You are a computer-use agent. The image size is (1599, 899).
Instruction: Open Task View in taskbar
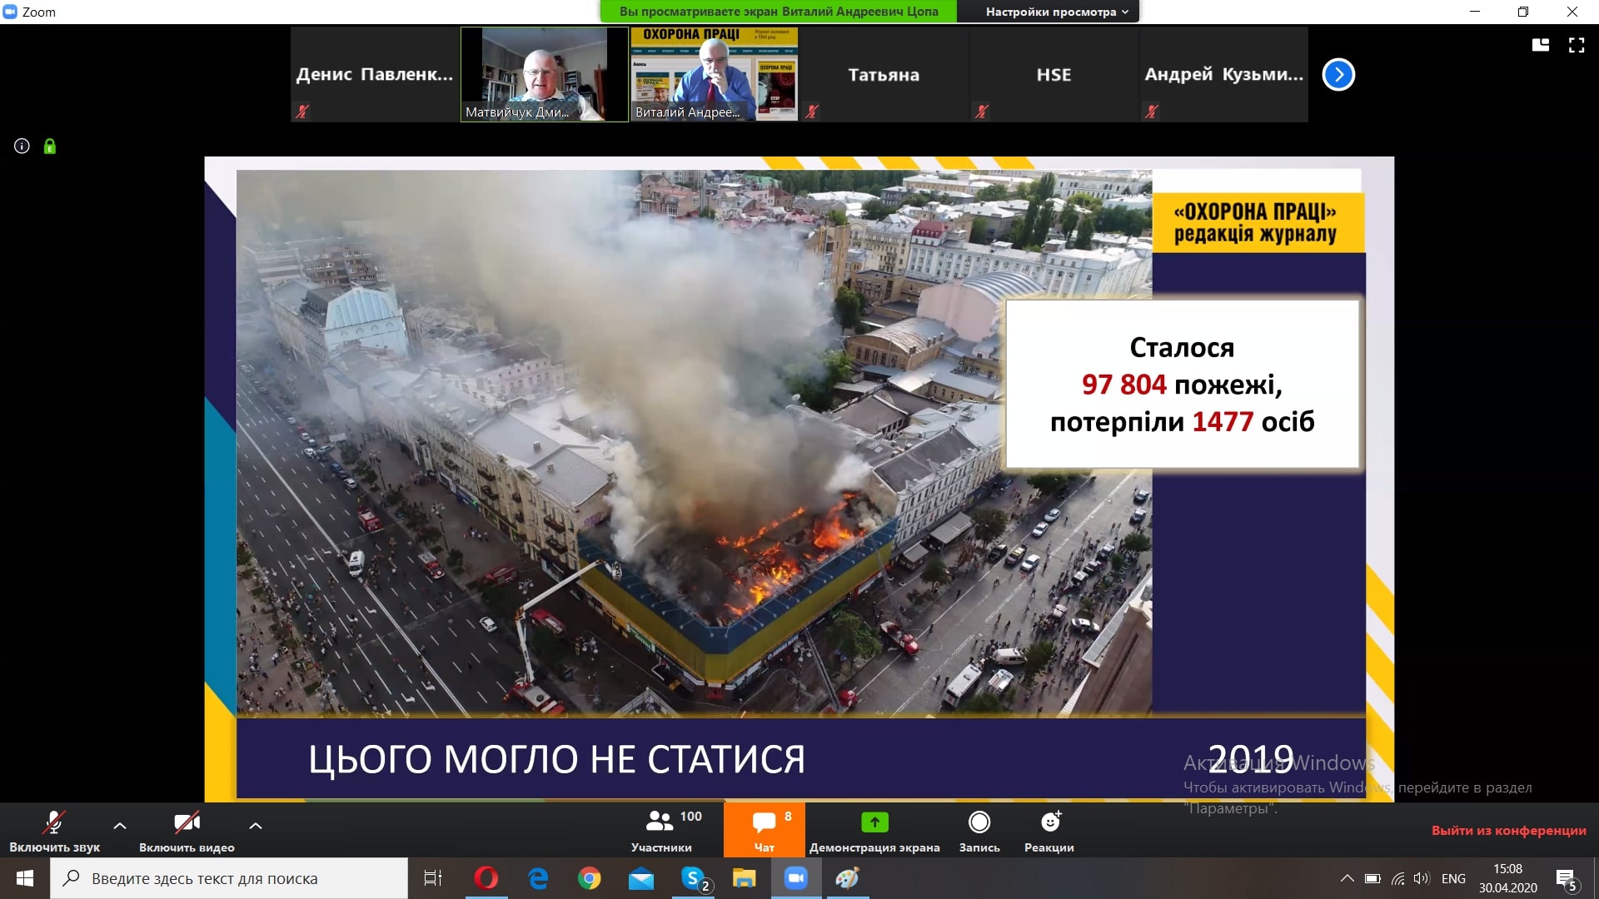[x=433, y=878]
